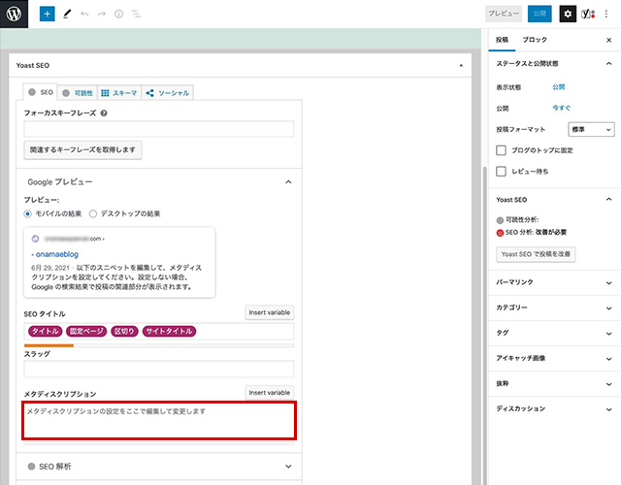Collapse the Status and visibility panel
Image resolution: width=621 pixels, height=485 pixels.
click(x=554, y=64)
